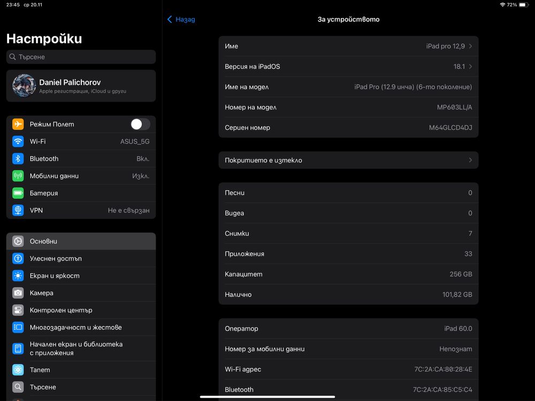Tap the Начален екран icon
535x401 pixels.
(18, 349)
